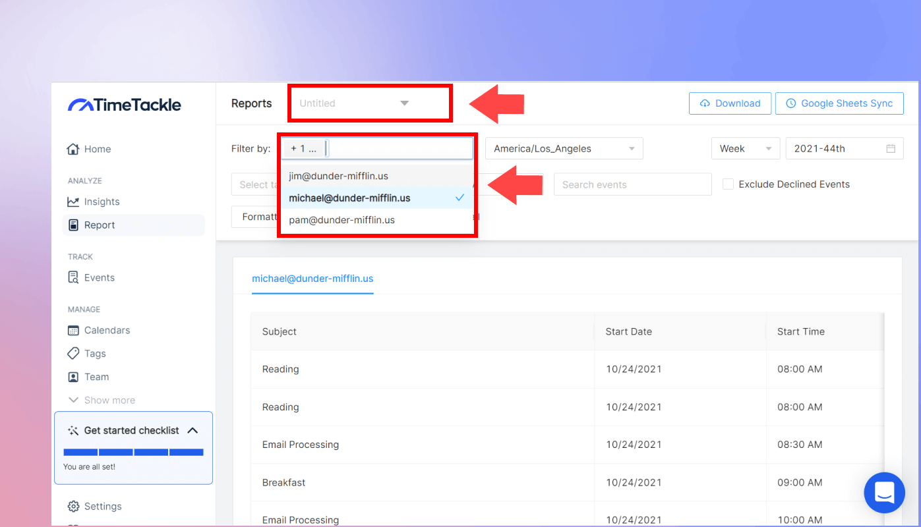Click the cloud icon on Download
921x527 pixels.
coord(705,103)
